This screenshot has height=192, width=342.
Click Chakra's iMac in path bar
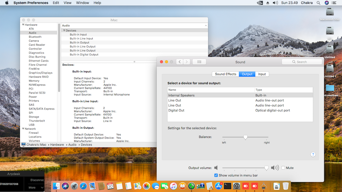[x=34, y=145]
